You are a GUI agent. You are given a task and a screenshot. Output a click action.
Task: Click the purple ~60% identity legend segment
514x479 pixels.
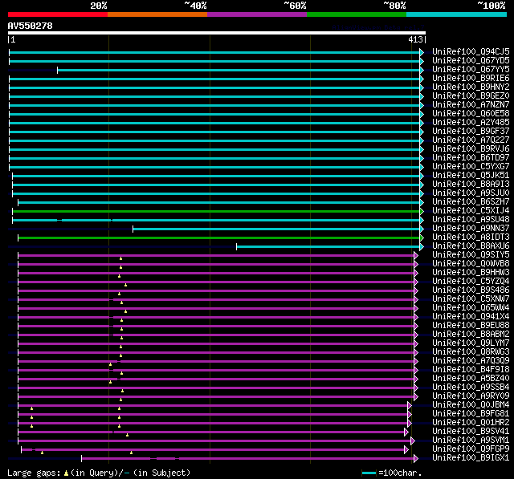pos(257,14)
